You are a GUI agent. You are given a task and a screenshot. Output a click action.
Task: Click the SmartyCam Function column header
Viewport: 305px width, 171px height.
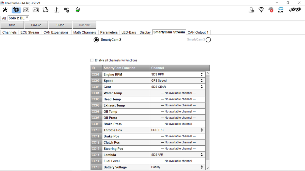[126, 68]
